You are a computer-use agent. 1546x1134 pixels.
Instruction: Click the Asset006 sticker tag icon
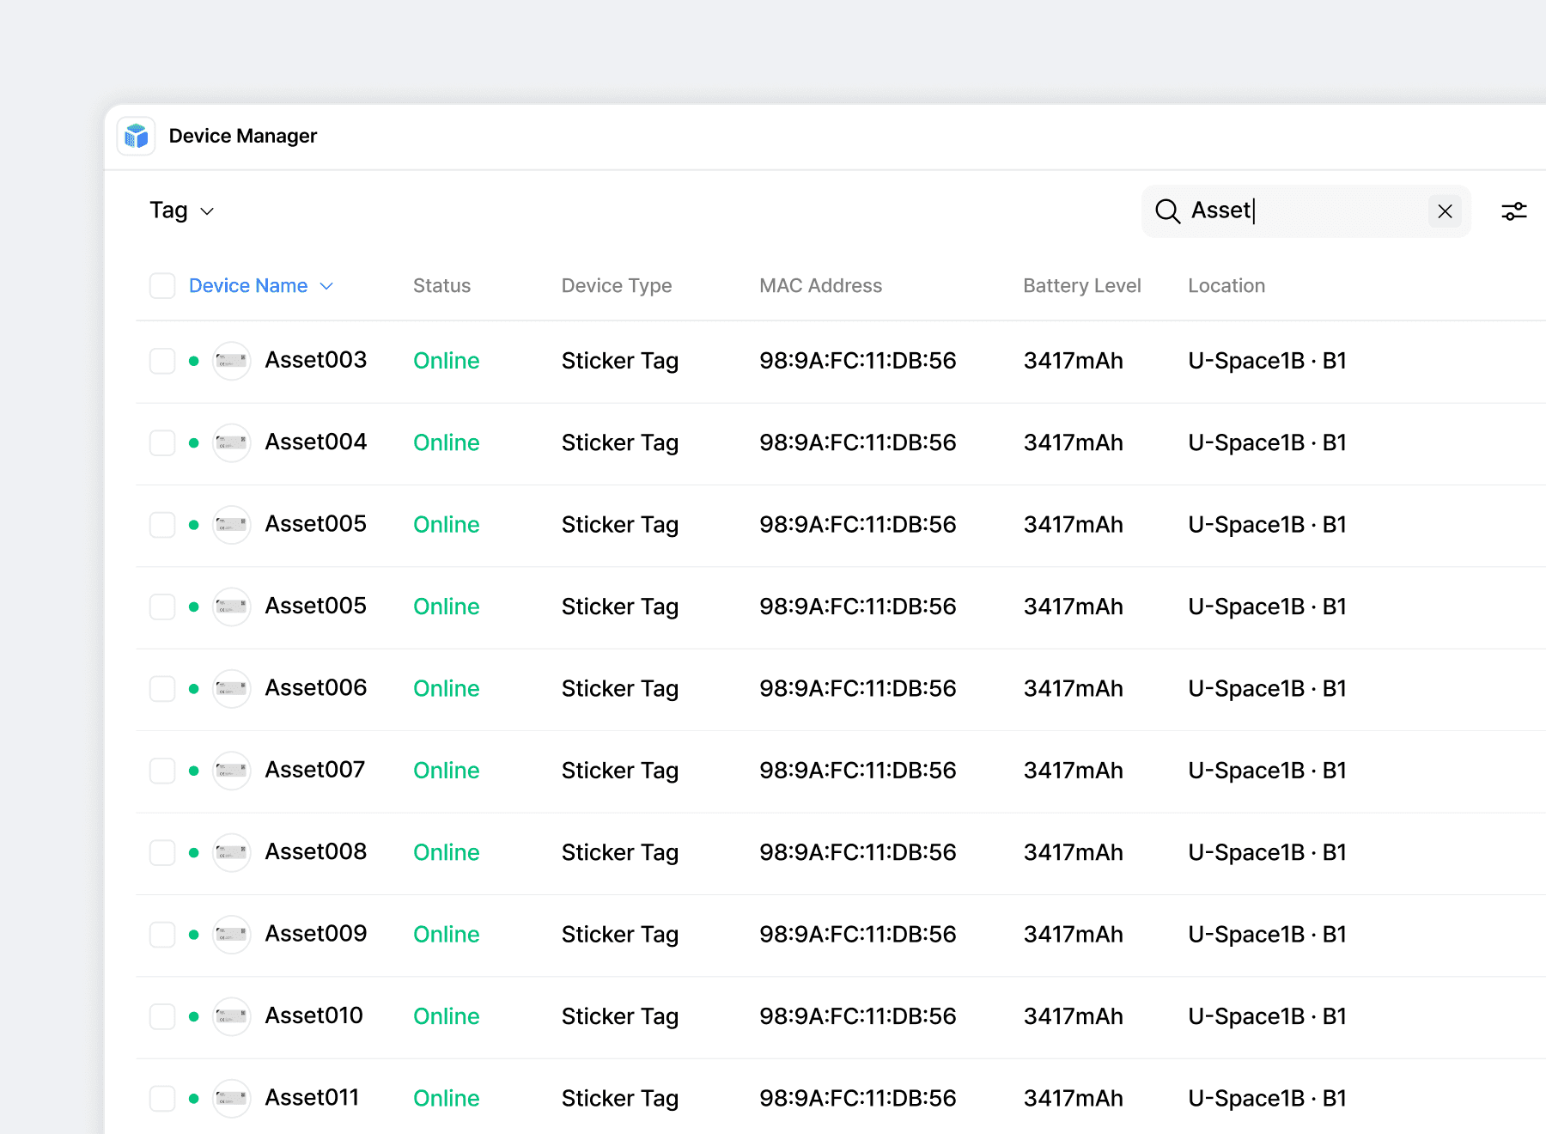click(231, 689)
